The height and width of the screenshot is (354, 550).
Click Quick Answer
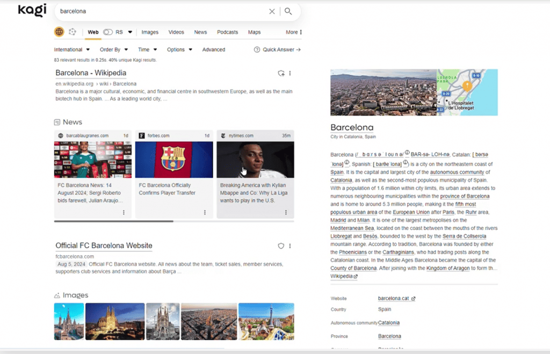click(281, 49)
